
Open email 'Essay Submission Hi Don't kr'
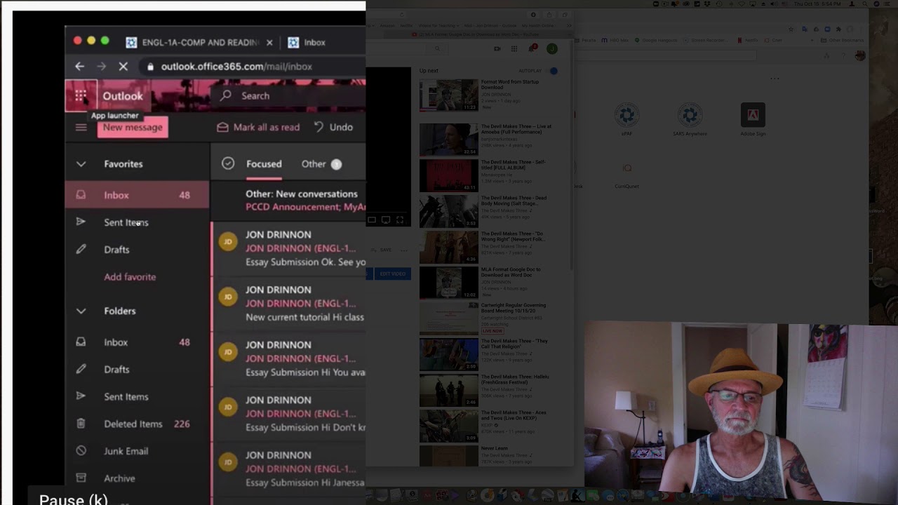(288, 414)
